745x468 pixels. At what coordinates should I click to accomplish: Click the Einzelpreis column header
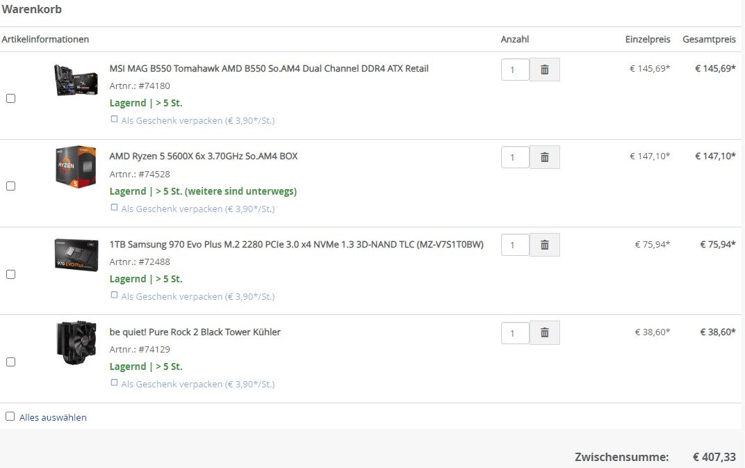[648, 40]
